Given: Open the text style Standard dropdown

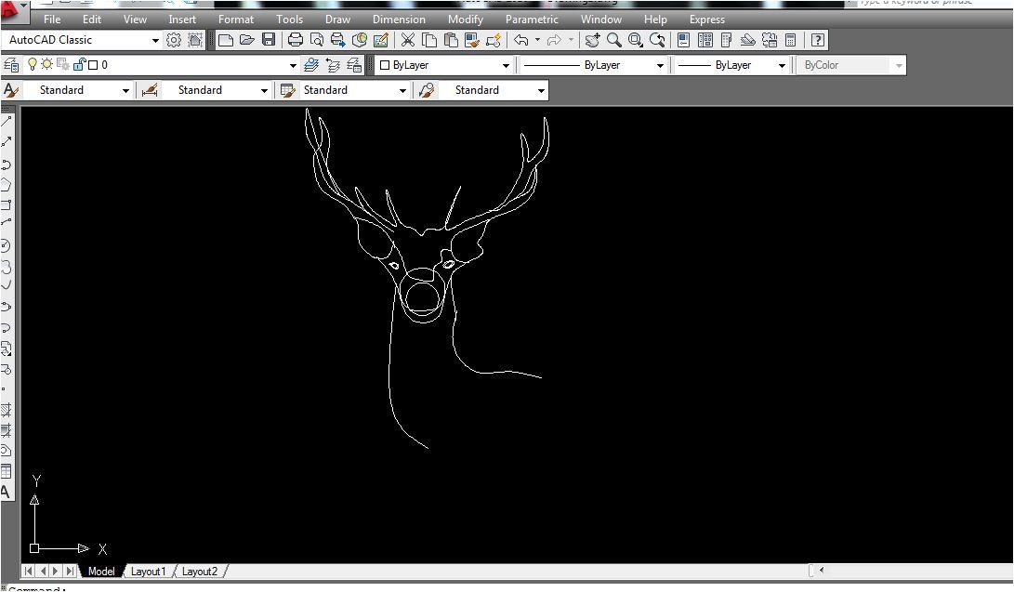Looking at the screenshot, I should click(x=125, y=90).
